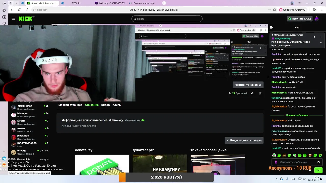Open the Клипы tab

point(117,105)
